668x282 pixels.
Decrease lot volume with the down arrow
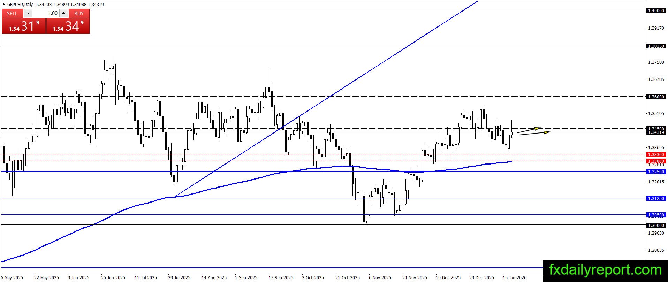point(28,13)
